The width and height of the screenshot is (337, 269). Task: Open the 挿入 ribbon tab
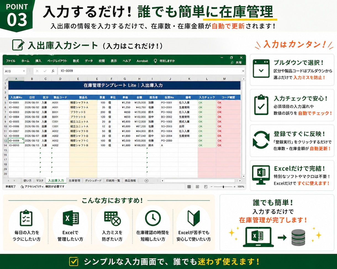[x=38, y=61]
